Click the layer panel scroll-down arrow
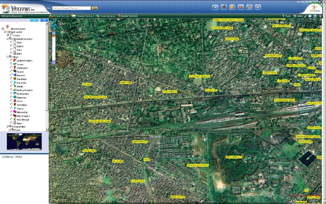Image resolution: width=326 pixels, height=204 pixels. [x=47, y=129]
